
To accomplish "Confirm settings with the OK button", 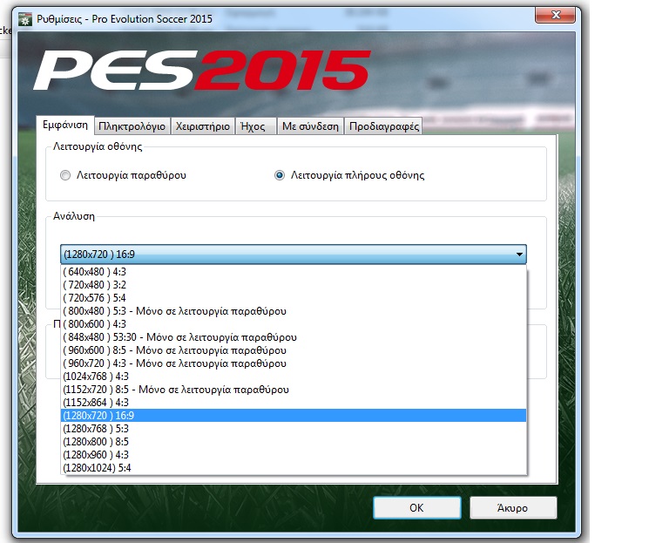I will pyautogui.click(x=417, y=507).
